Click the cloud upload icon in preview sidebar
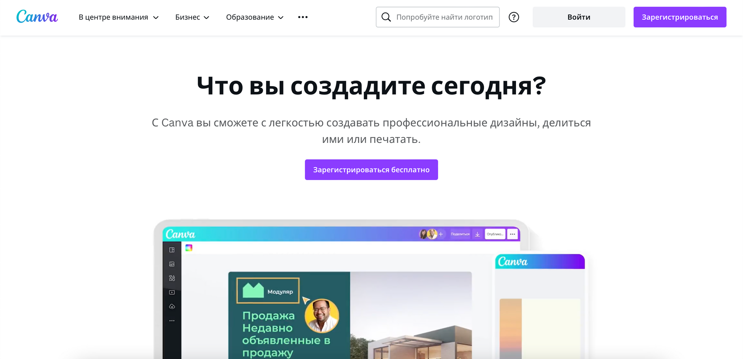743x359 pixels. (x=172, y=306)
